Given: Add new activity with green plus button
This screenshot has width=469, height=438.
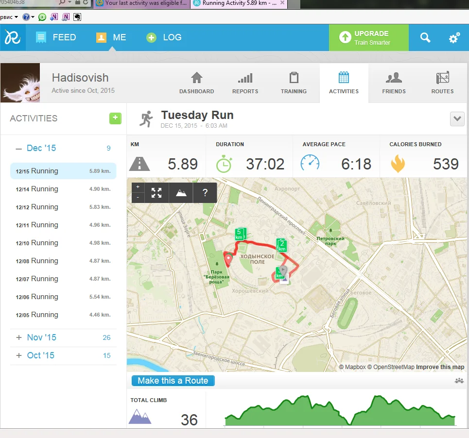Looking at the screenshot, I should pyautogui.click(x=115, y=118).
